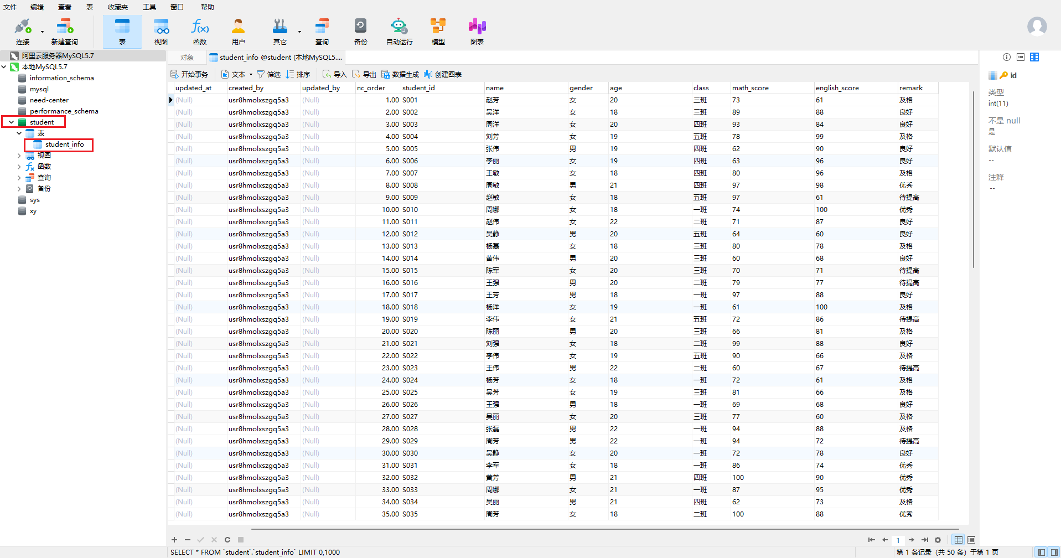
Task: Switch to the 对象 tab
Action: (x=187, y=58)
